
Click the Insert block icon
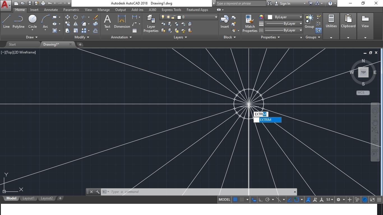225,22
